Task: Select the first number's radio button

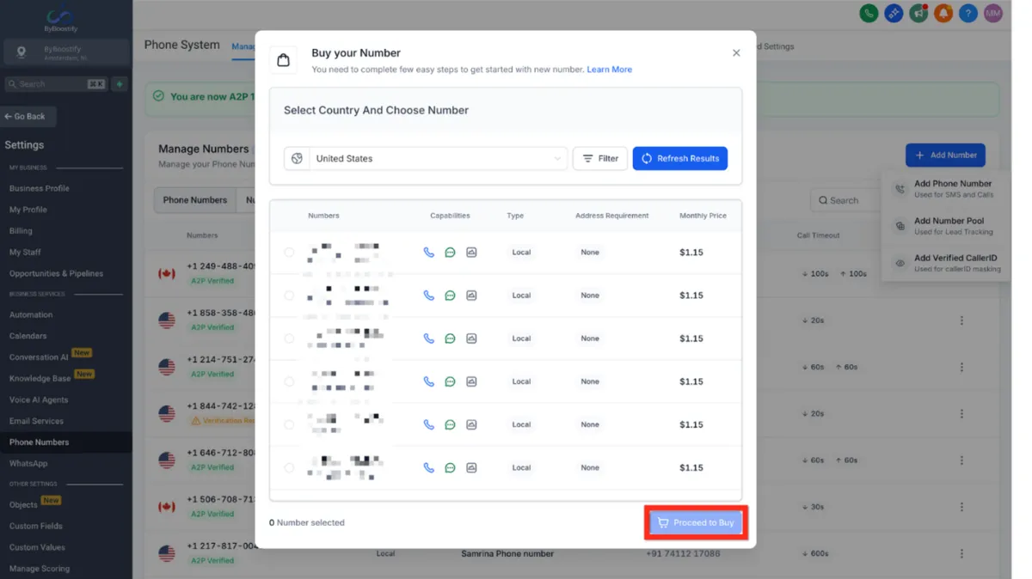Action: (x=289, y=253)
